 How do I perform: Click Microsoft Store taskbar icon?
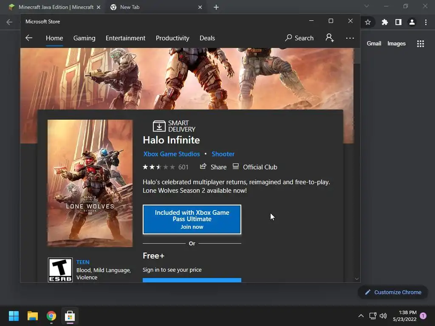[70, 316]
